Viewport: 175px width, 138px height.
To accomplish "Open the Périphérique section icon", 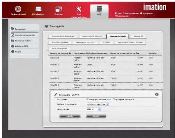I will [x=38, y=9].
